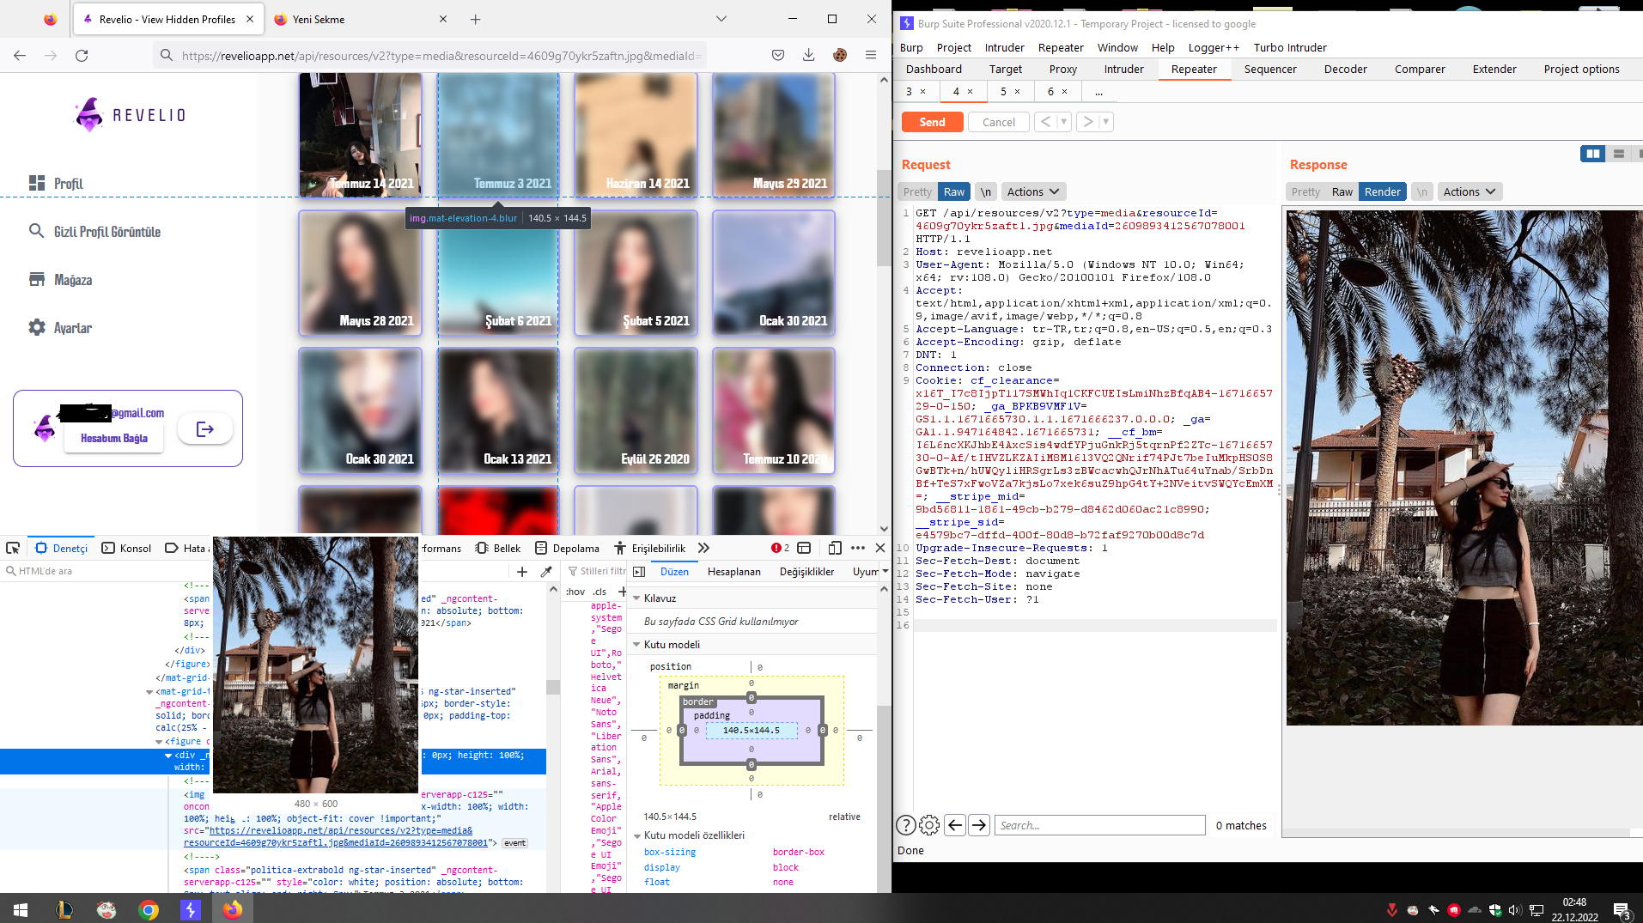
Task: Show more DevTools tools with chevron
Action: point(704,548)
